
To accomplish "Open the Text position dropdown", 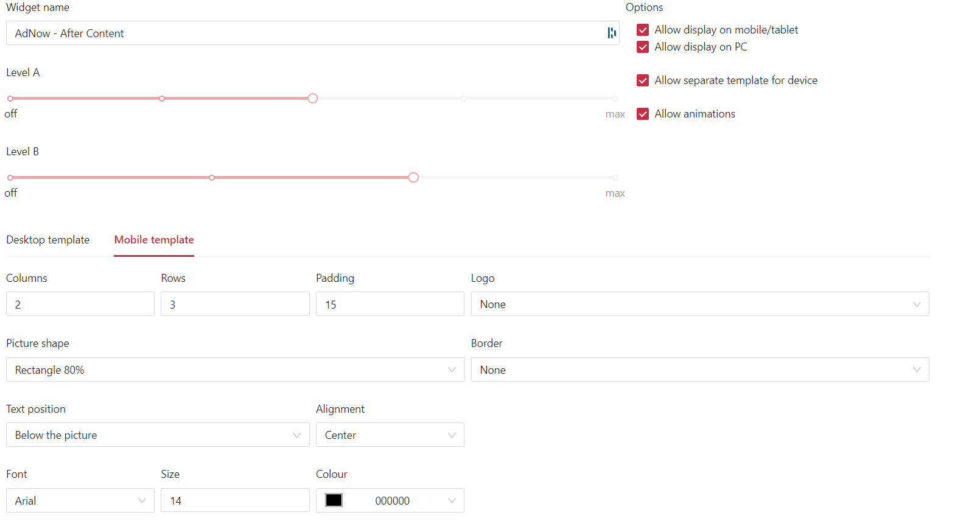I will click(158, 435).
